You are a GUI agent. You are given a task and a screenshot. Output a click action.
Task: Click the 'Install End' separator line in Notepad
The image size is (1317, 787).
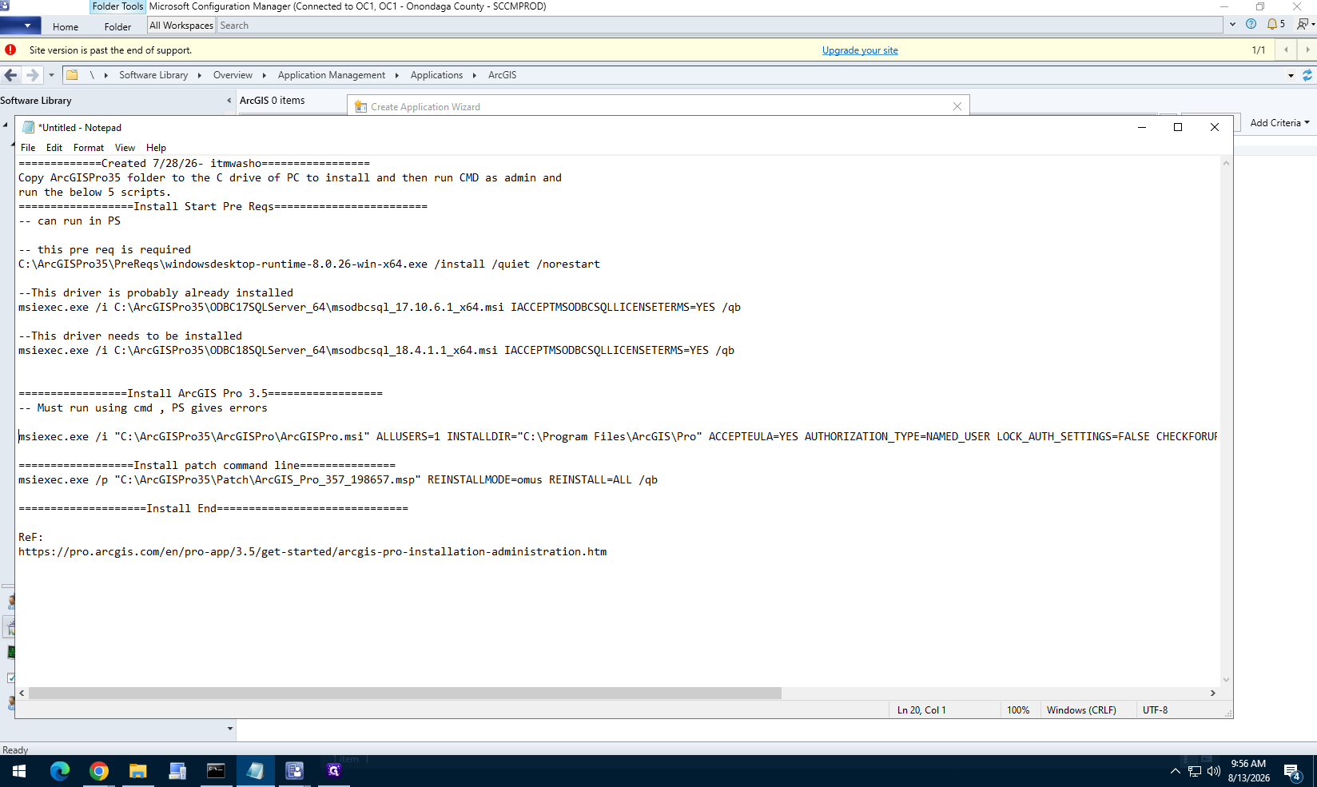pos(213,509)
